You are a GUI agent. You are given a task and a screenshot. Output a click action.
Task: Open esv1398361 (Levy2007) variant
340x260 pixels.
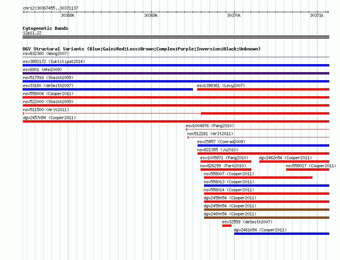click(221, 86)
